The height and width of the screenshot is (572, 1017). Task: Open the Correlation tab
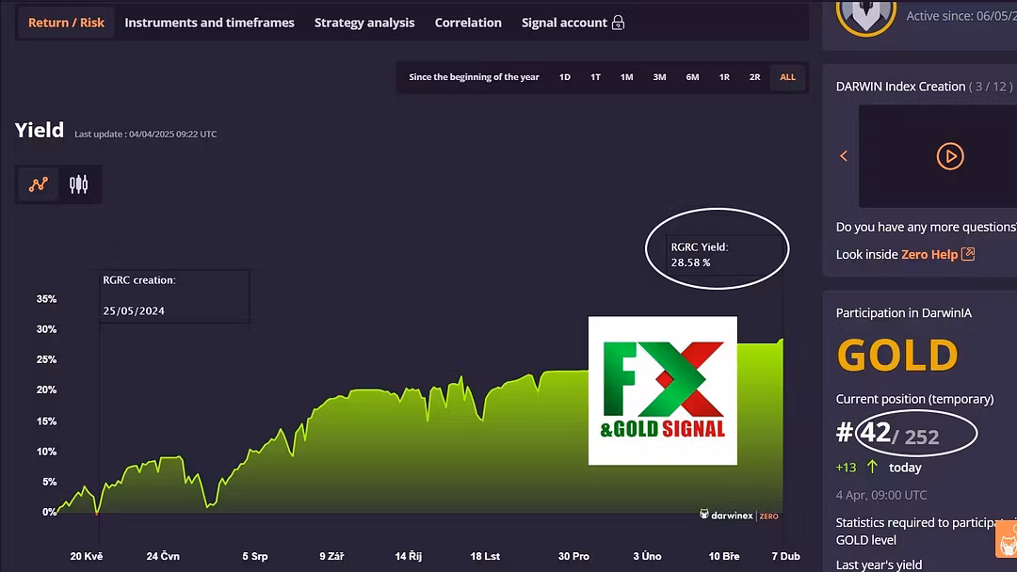tap(468, 23)
